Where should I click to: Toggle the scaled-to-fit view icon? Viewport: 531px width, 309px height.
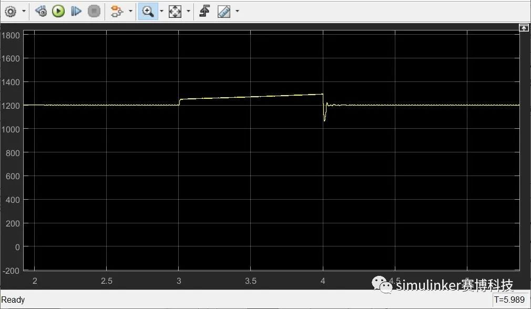tap(176, 11)
